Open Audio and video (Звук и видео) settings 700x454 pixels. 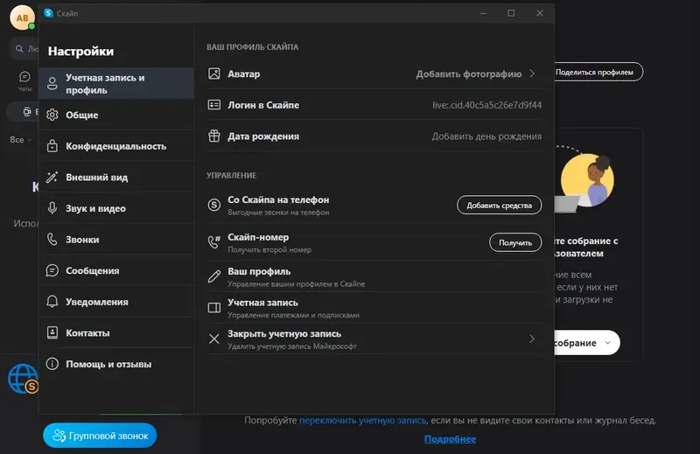coord(116,208)
